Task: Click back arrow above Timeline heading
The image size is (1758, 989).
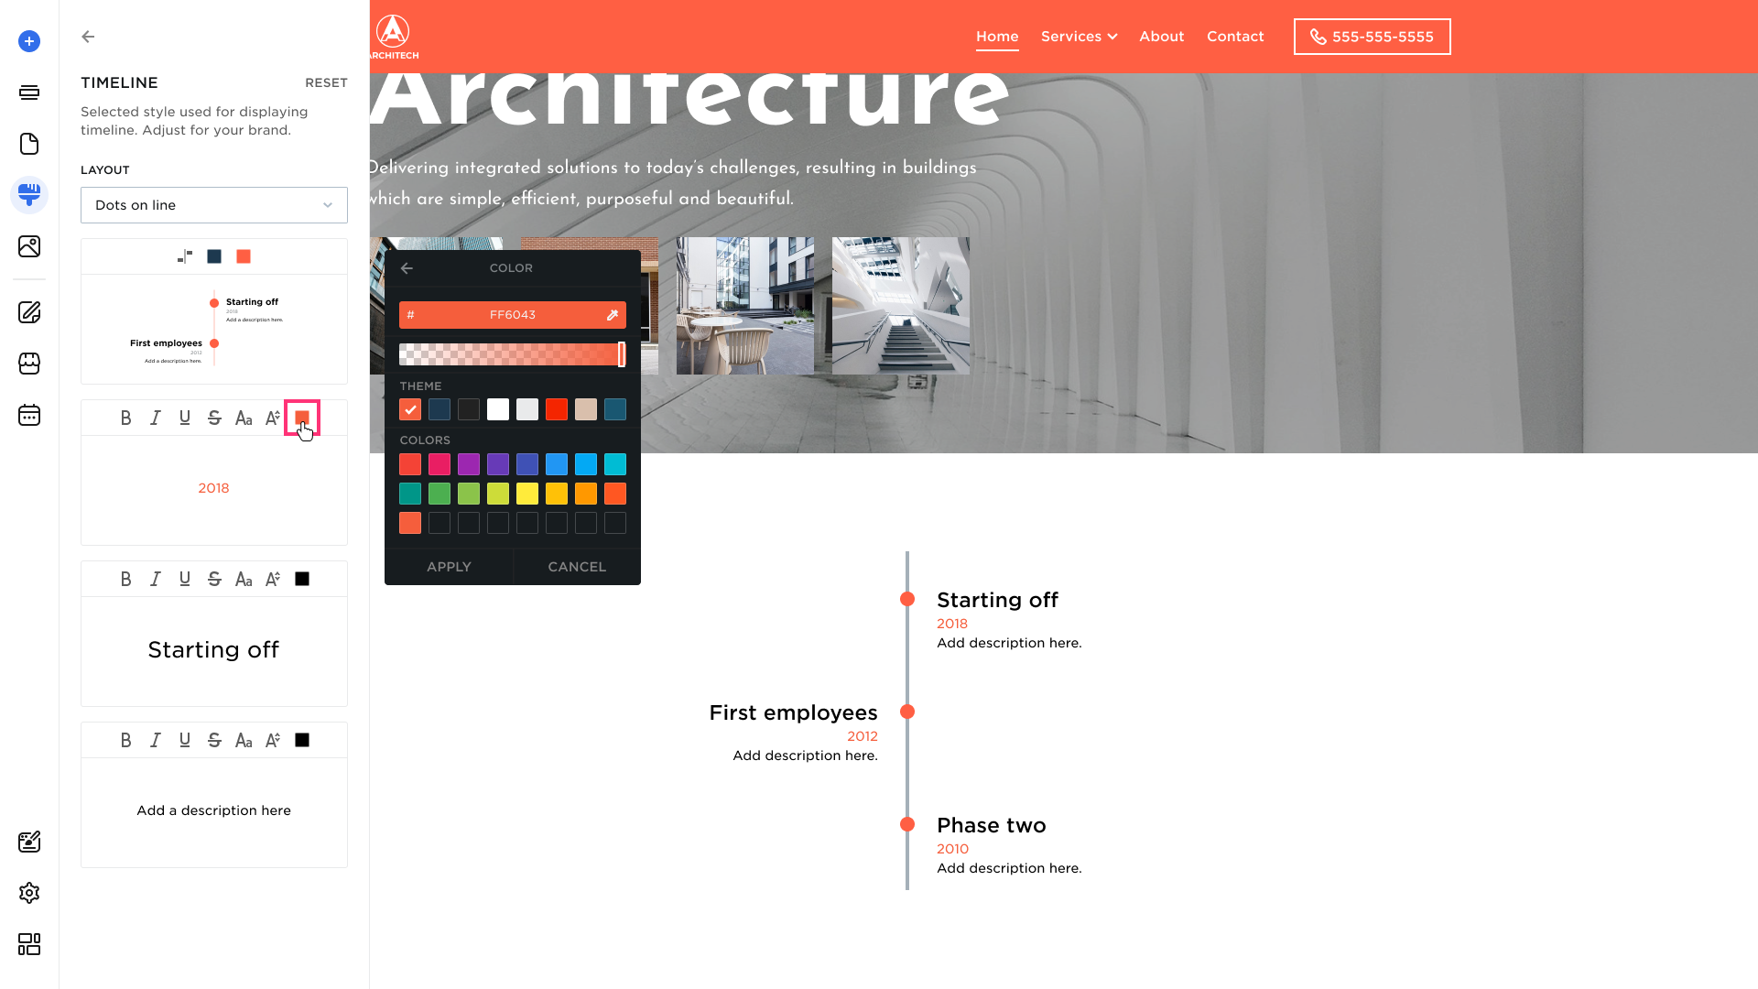Action: pos(88,37)
